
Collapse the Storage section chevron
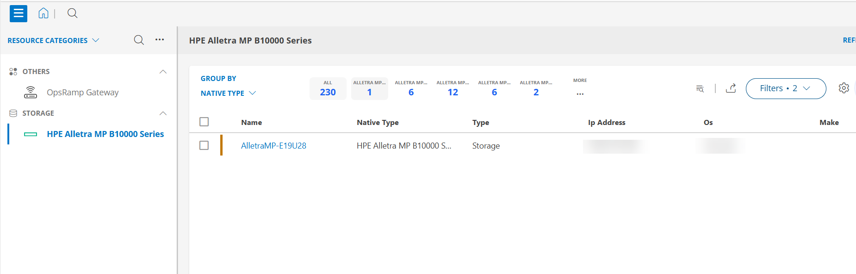click(163, 113)
